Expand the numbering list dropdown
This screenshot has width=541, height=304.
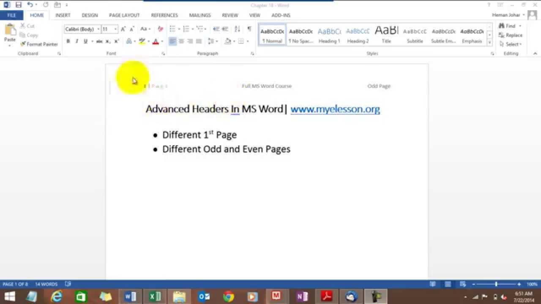[x=193, y=29]
